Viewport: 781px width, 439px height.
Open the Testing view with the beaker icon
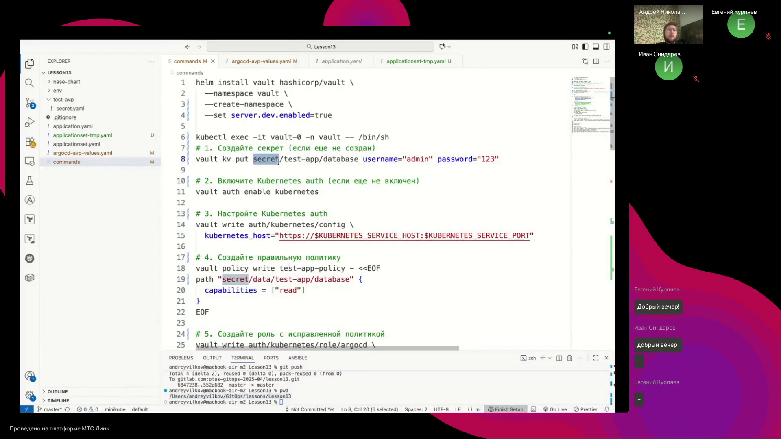coord(30,180)
